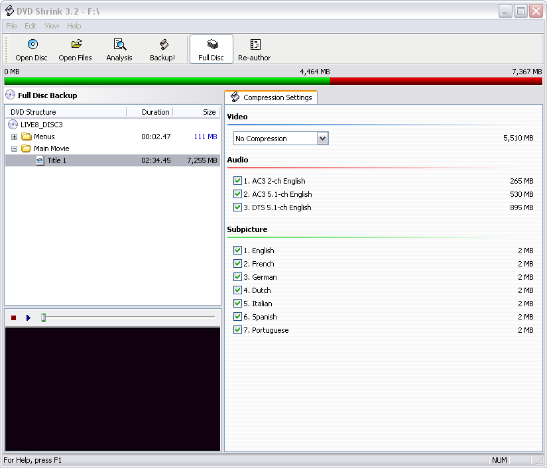Screen dimensions: 547x468
Task: Click the 895 MB DTS audio size
Action: click(522, 207)
